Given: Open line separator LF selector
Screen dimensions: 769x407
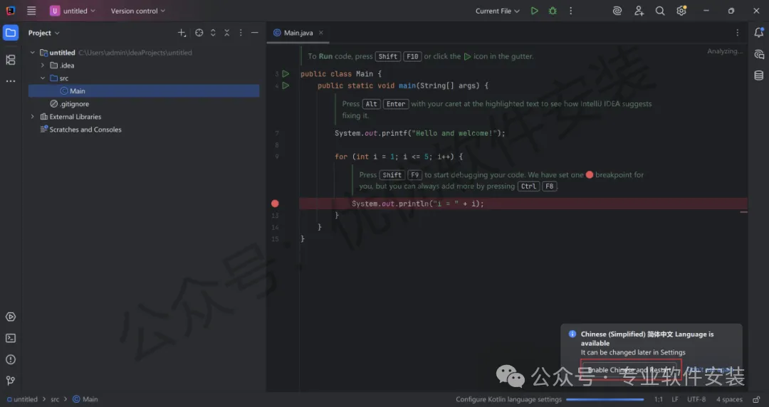Looking at the screenshot, I should tap(675, 399).
